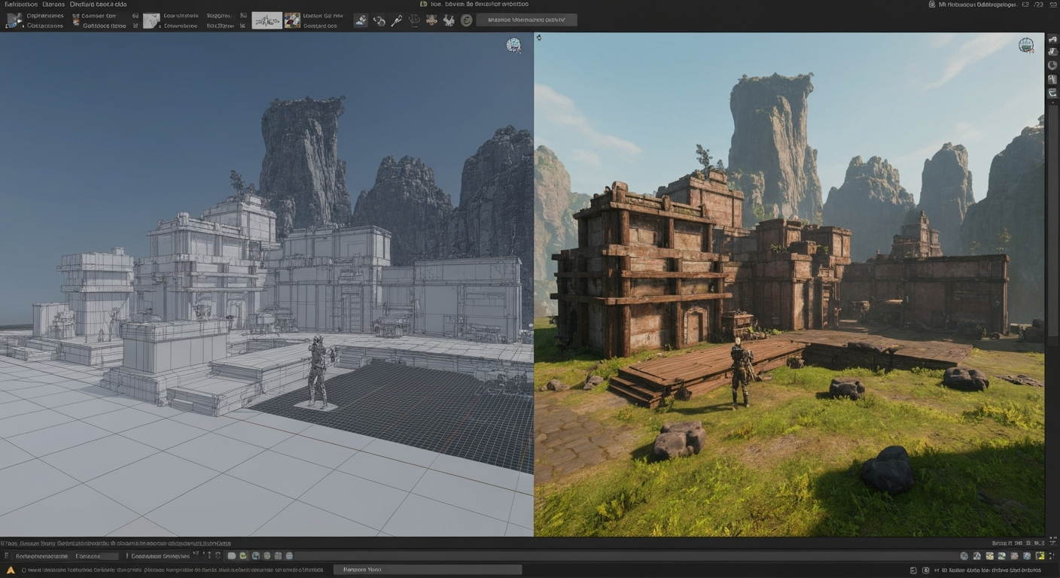Click the last icon at the bottom toolbar's right end
The width and height of the screenshot is (1060, 578).
point(1051,555)
